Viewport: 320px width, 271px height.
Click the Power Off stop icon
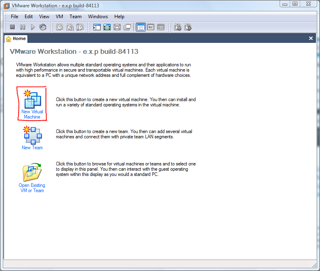click(x=13, y=27)
